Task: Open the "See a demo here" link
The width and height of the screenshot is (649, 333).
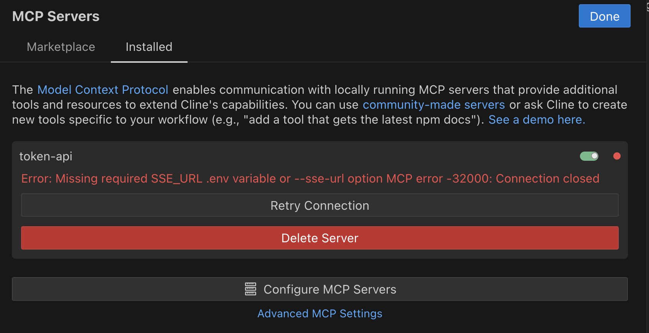Action: point(536,120)
